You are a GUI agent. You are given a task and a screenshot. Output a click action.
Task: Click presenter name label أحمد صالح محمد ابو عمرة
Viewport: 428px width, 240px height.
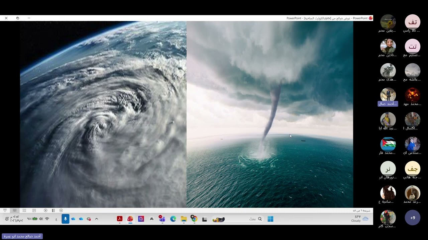22,236
